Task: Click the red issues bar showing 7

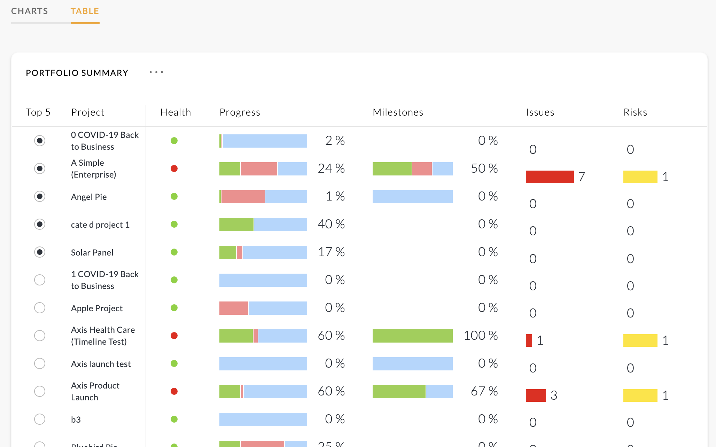Action: pyautogui.click(x=550, y=177)
